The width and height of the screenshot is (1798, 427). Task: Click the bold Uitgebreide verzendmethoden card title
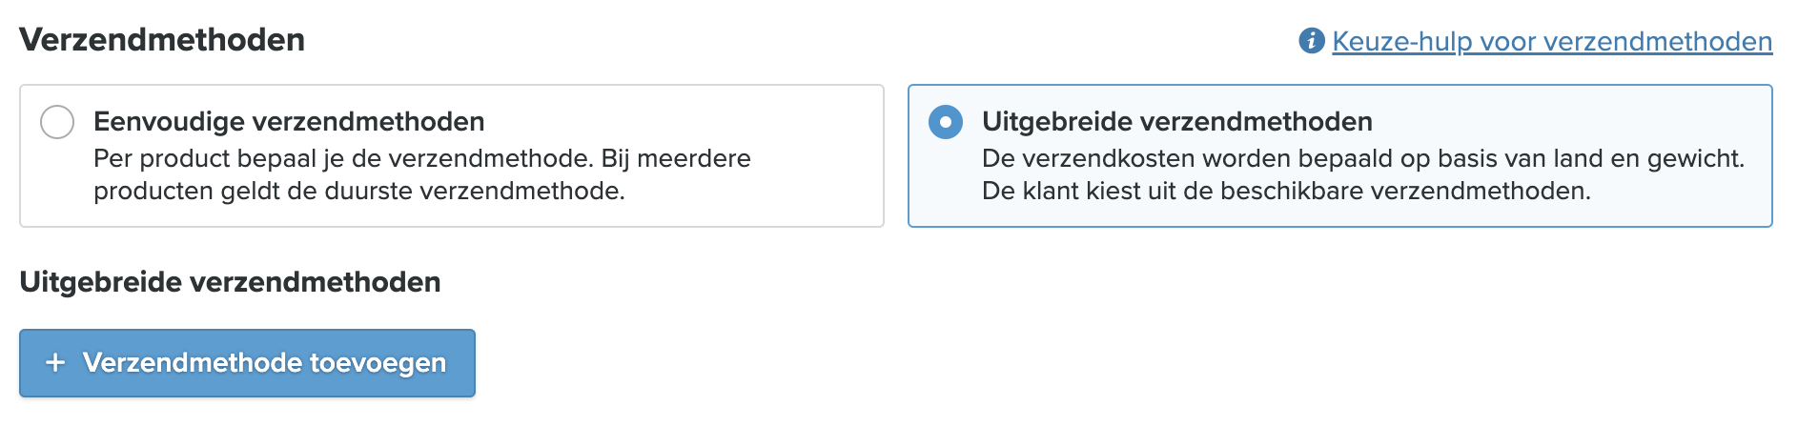pos(1177,122)
